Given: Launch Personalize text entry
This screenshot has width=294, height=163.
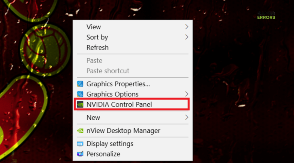Looking at the screenshot, I should click(x=103, y=154).
